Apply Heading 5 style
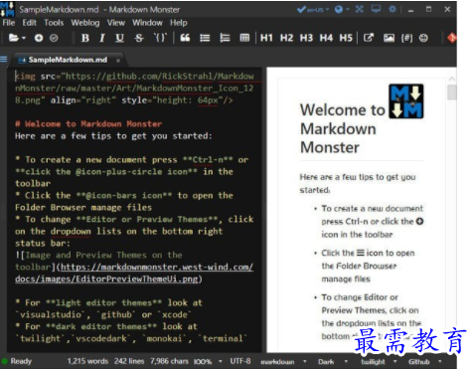This screenshot has height=372, width=475. pyautogui.click(x=346, y=38)
